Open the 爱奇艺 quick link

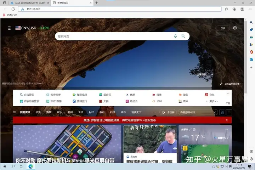click(105, 95)
